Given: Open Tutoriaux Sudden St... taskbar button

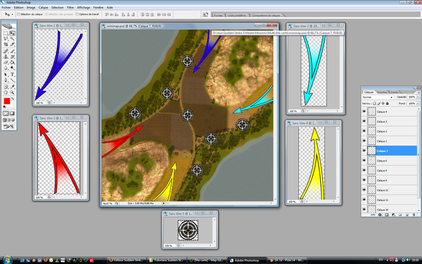Looking at the screenshot, I should [x=167, y=260].
